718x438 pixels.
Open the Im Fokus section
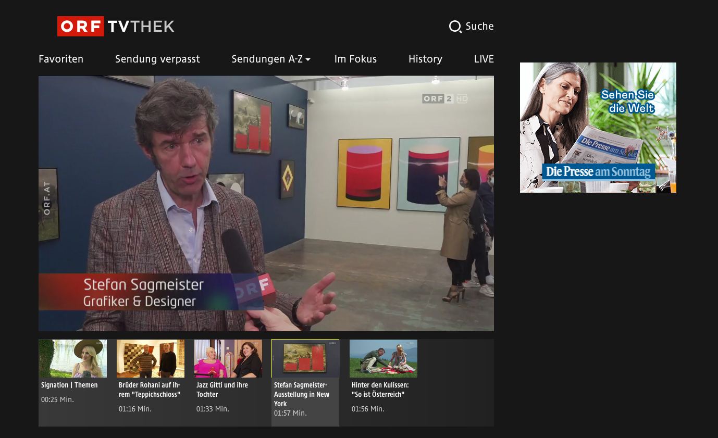[x=355, y=59]
